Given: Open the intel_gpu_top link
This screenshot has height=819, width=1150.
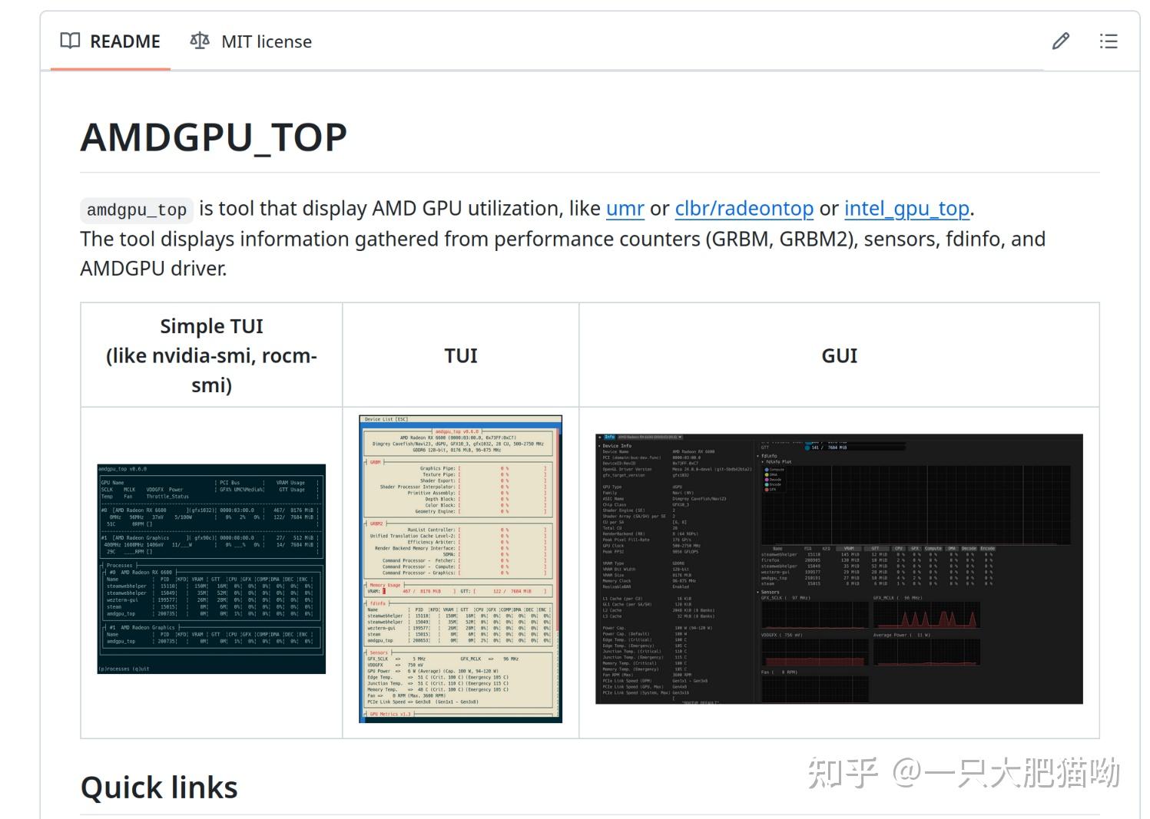Looking at the screenshot, I should (x=906, y=208).
